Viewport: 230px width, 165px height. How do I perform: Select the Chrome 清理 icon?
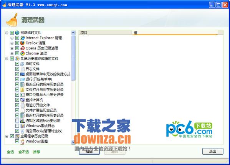(x=22, y=53)
